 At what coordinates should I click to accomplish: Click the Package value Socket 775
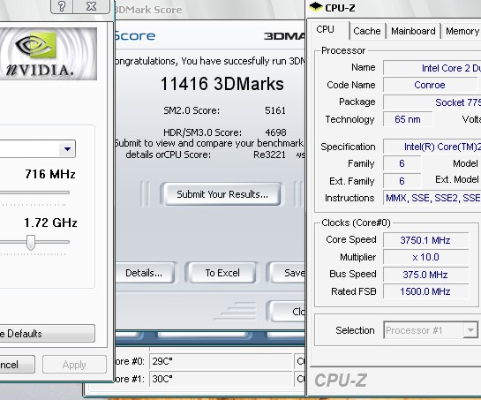click(x=432, y=102)
